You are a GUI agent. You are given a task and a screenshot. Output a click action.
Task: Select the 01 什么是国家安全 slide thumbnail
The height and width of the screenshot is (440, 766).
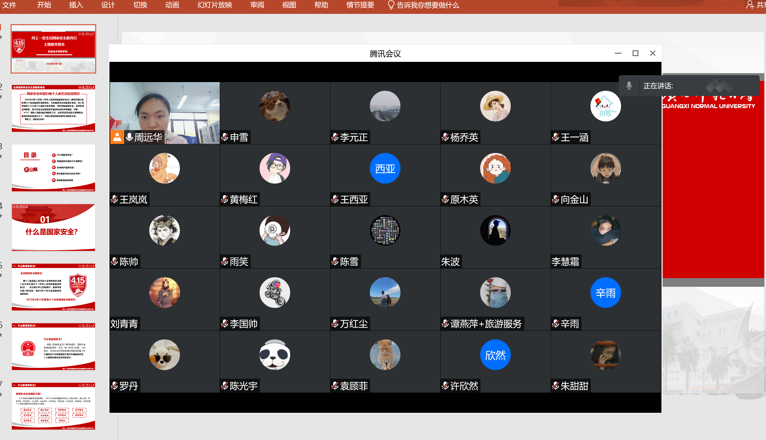[x=53, y=227]
